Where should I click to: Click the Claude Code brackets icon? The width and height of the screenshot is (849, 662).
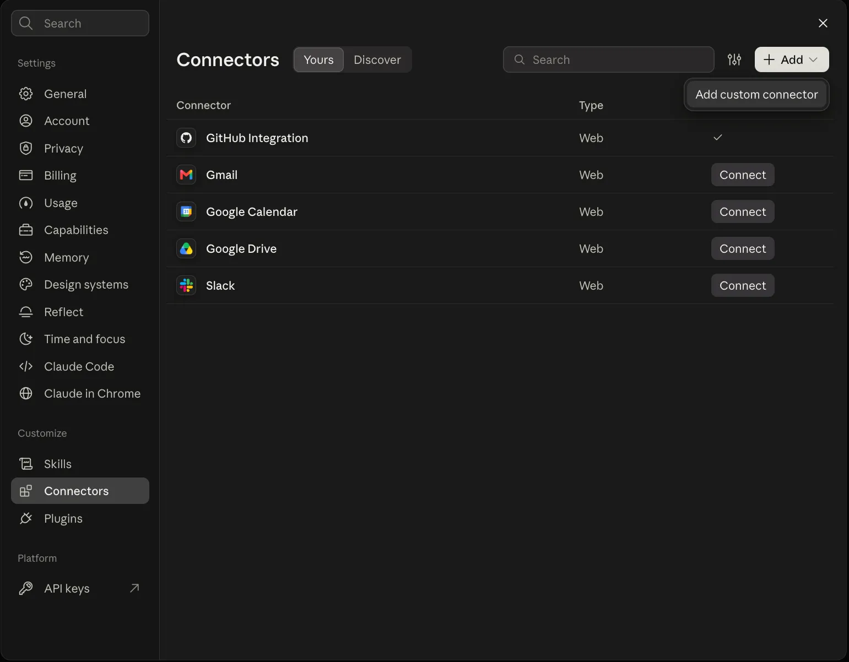[26, 366]
